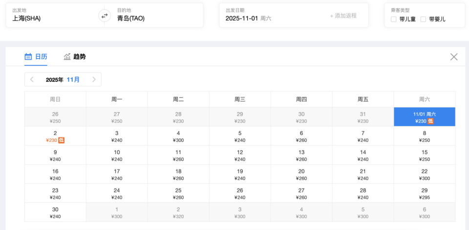The width and height of the screenshot is (469, 230).
Task: Go to next month in calendar
Action: coord(94,79)
